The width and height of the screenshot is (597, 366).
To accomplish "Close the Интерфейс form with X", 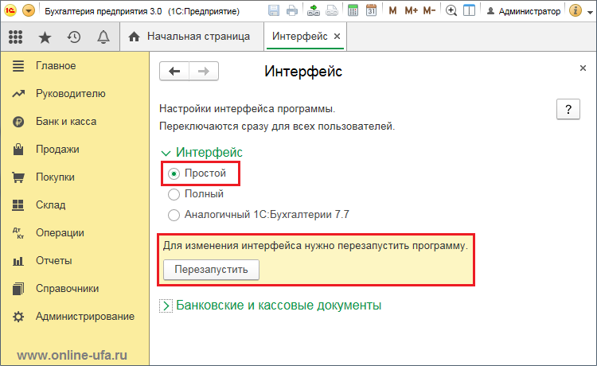I will pos(583,68).
